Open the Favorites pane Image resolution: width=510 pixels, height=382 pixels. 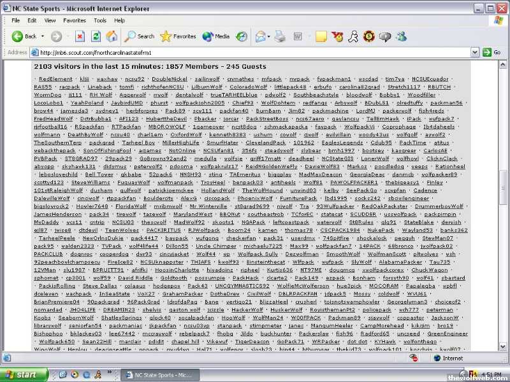tap(178, 36)
